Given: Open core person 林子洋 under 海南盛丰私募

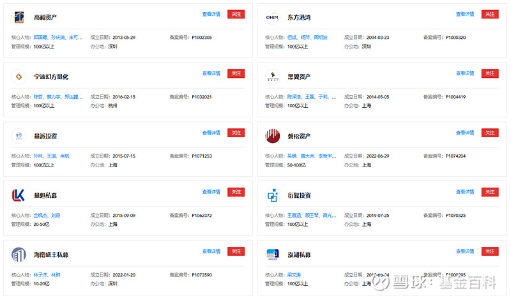Looking at the screenshot, I should [x=40, y=275].
